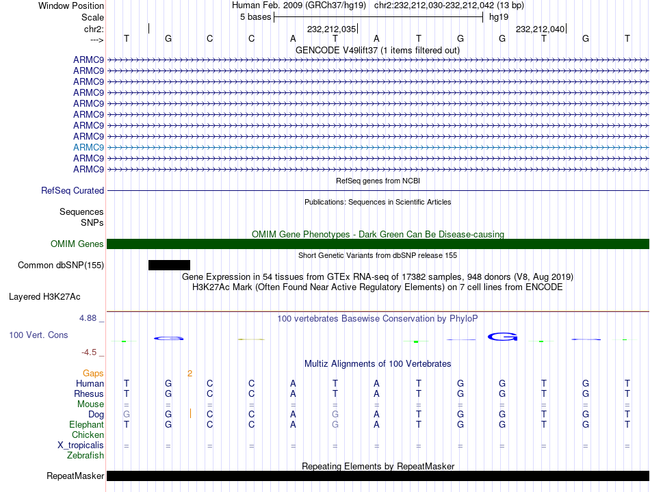
Task: Click the Window Position label
Action: (71, 5)
